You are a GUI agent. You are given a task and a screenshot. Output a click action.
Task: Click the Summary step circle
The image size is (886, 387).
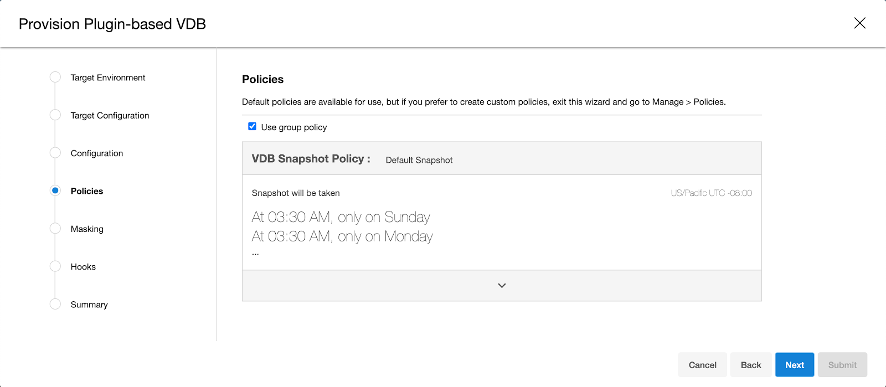pyautogui.click(x=55, y=304)
